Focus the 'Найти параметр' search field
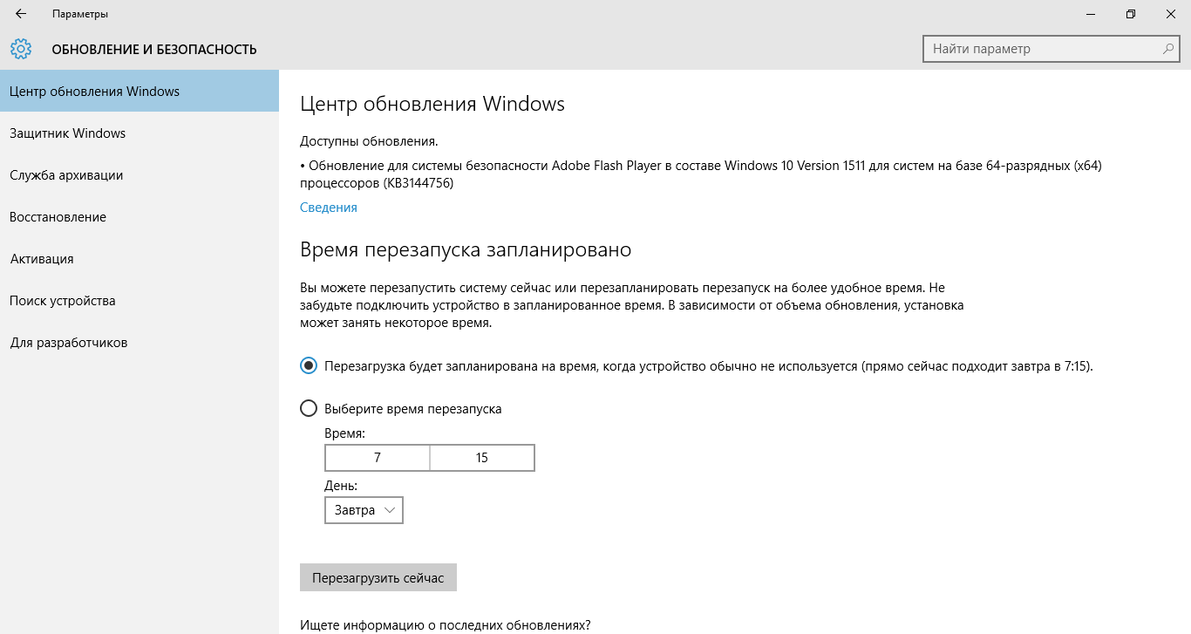The image size is (1191, 634). (1051, 49)
